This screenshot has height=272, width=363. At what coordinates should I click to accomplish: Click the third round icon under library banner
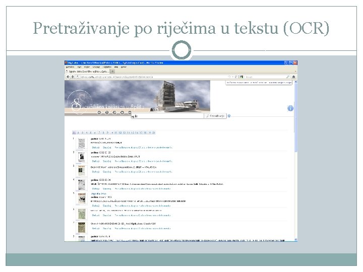114,113
